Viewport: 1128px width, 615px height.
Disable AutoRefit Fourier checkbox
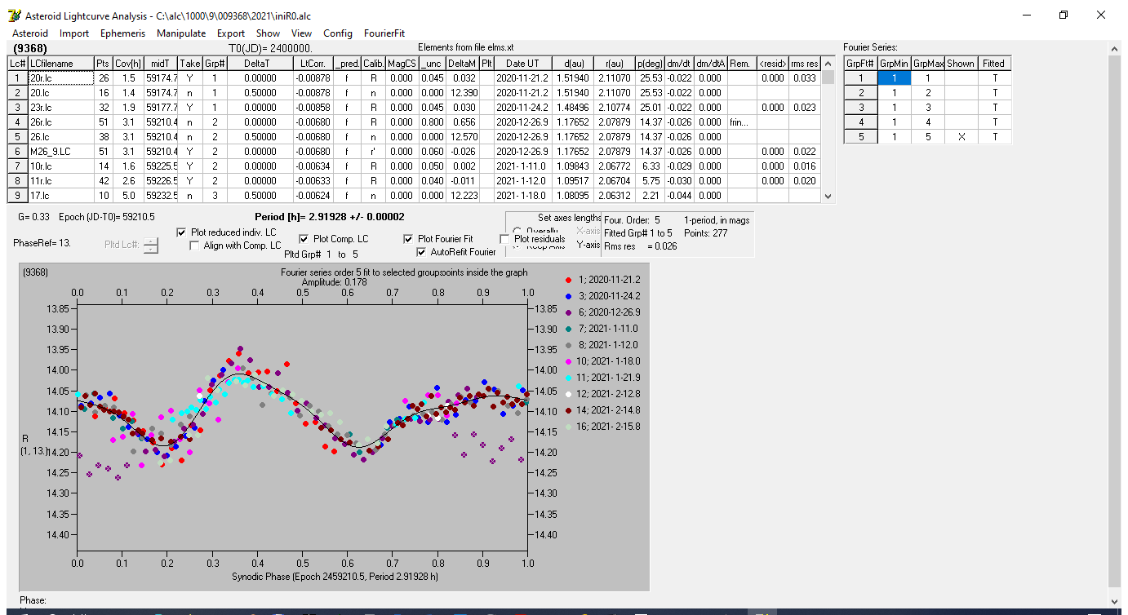tap(422, 252)
